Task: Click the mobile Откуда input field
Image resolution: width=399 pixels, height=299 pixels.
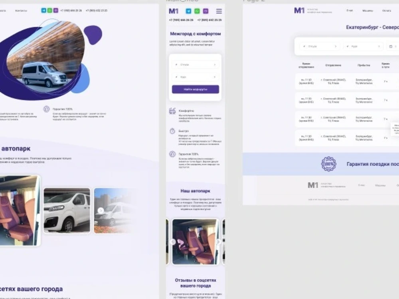Action: (196, 65)
